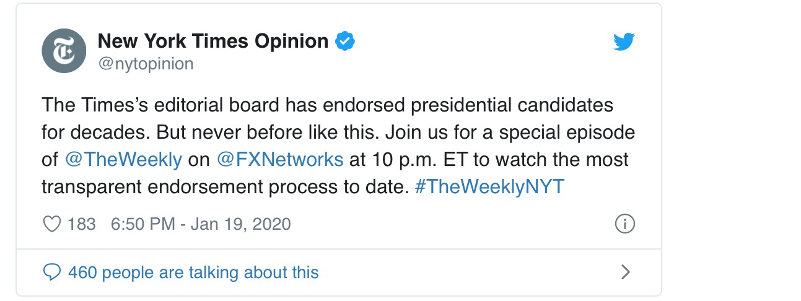801x301 pixels.
Task: Open the New York Times Opinion profile name
Action: click(213, 41)
